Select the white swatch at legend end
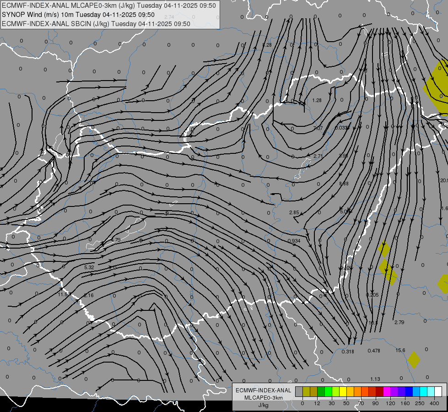The width and height of the screenshot is (448, 412). 438,392
